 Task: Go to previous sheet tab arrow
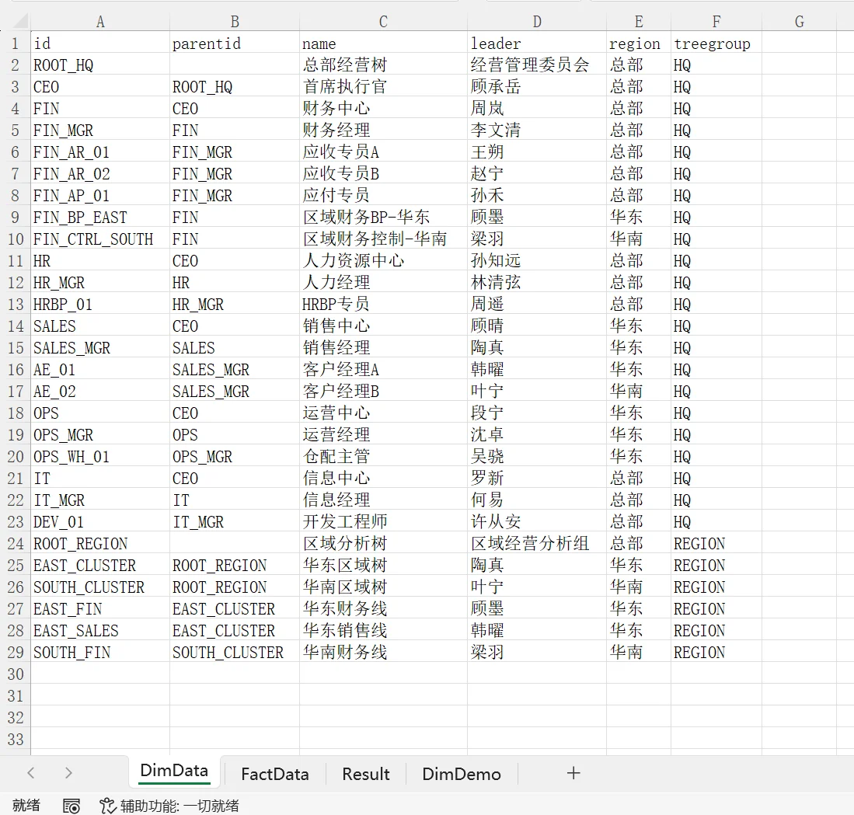pyautogui.click(x=31, y=773)
